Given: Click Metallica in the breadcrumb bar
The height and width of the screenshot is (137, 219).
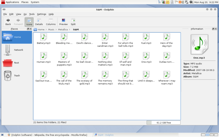Looking at the screenshot, I should click(x=63, y=29).
